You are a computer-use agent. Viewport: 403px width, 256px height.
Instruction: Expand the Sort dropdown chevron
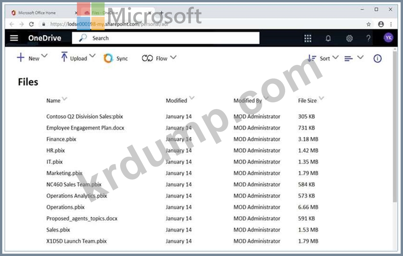pos(335,57)
